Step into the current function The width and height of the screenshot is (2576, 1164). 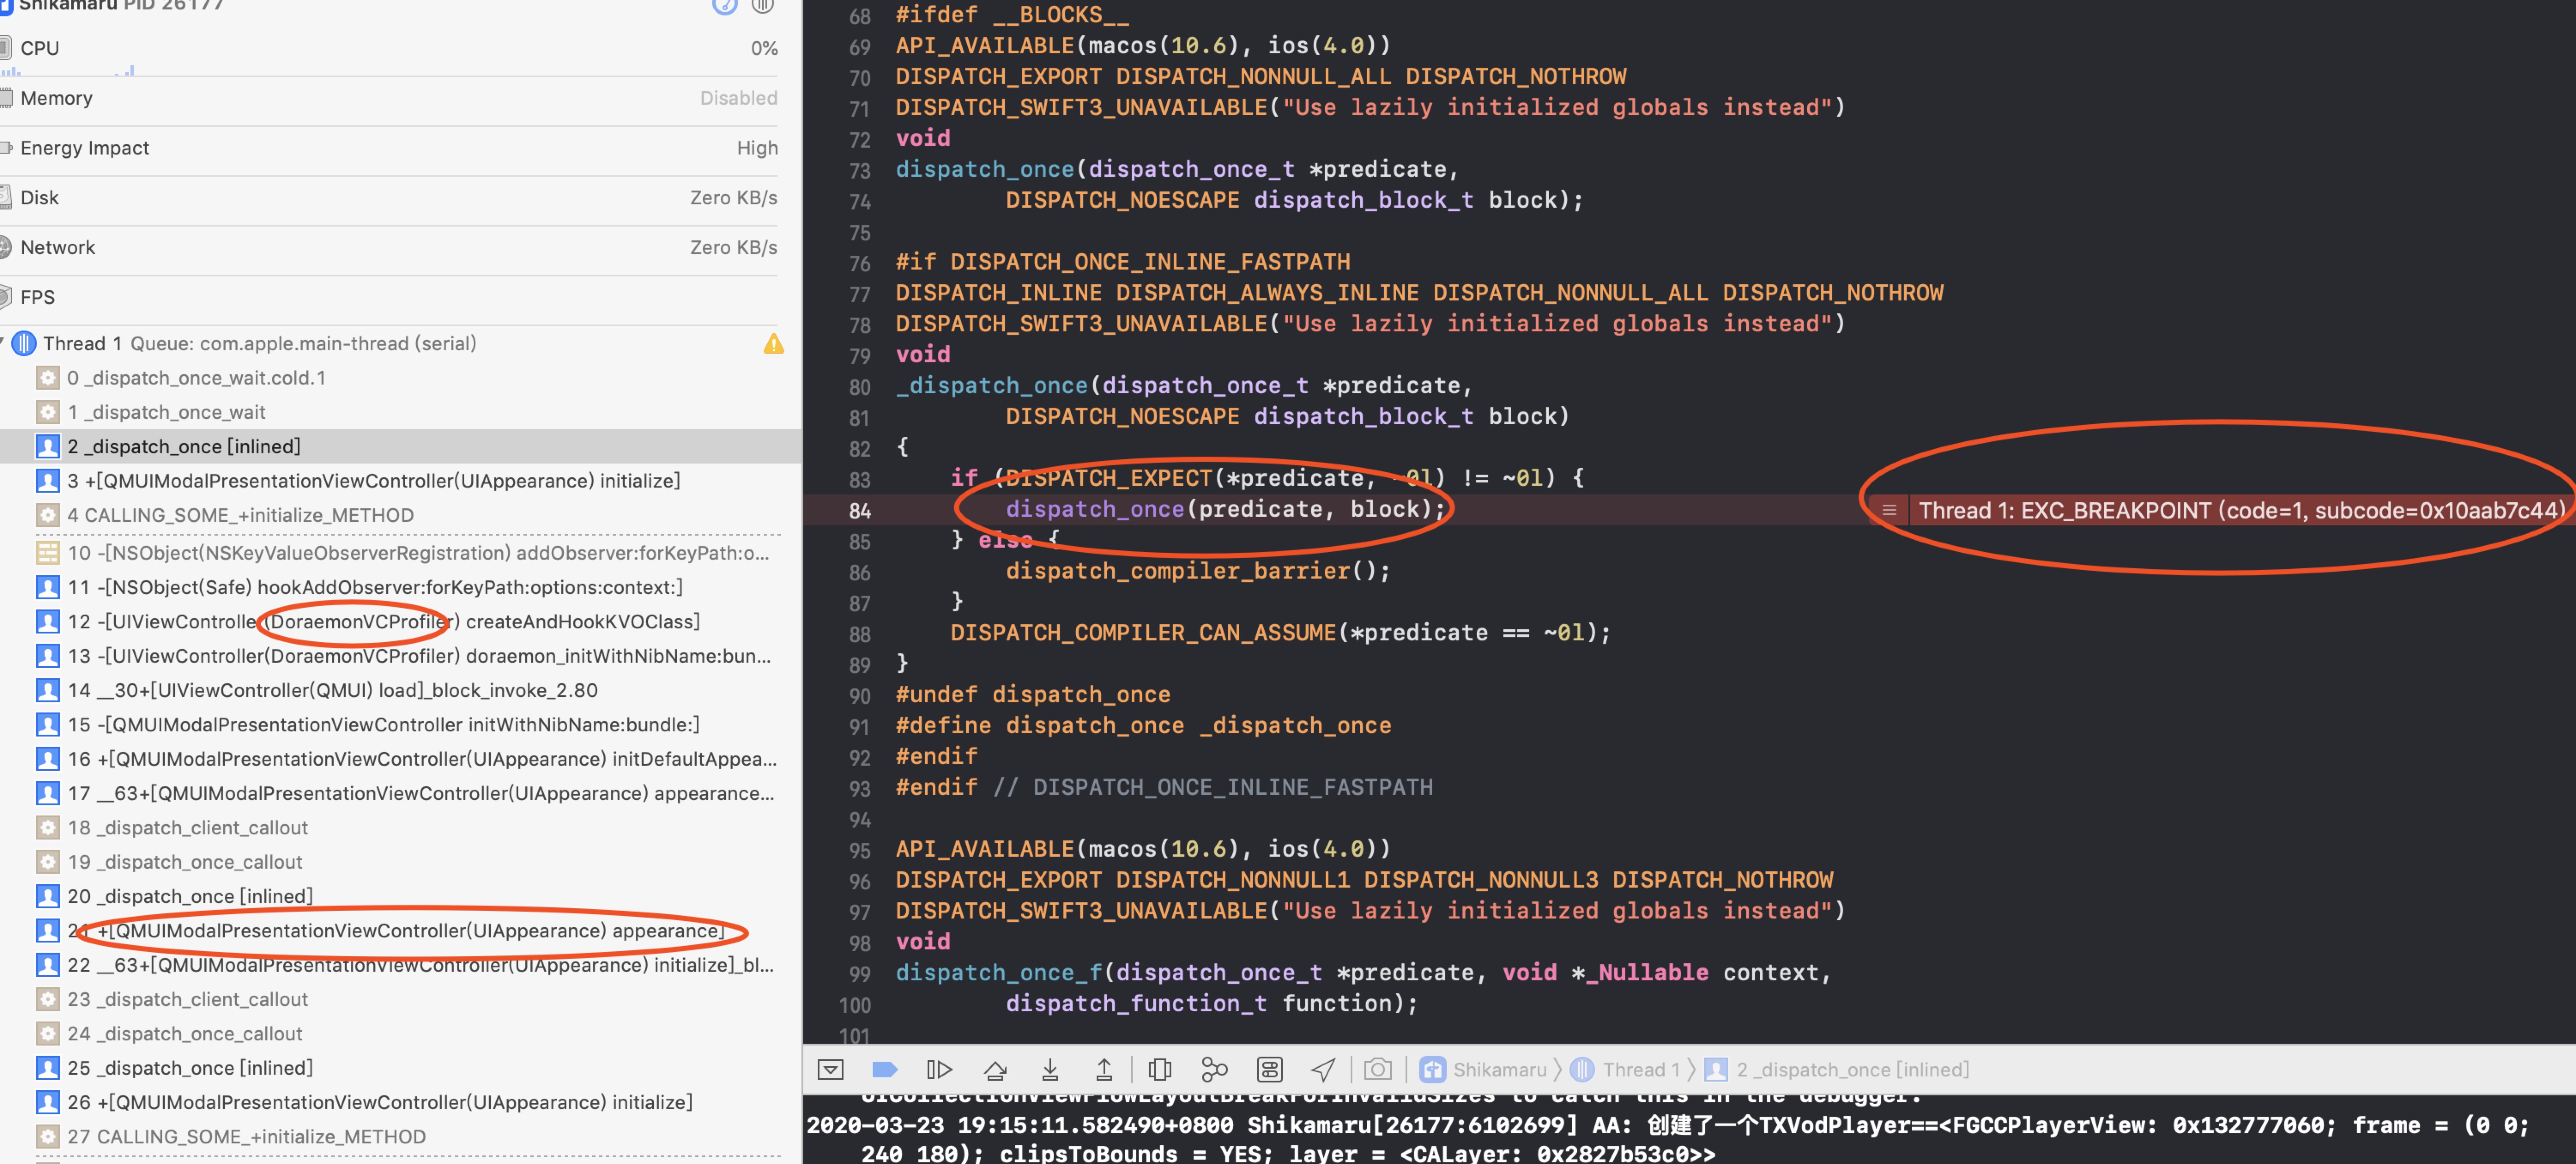tap(1050, 1070)
